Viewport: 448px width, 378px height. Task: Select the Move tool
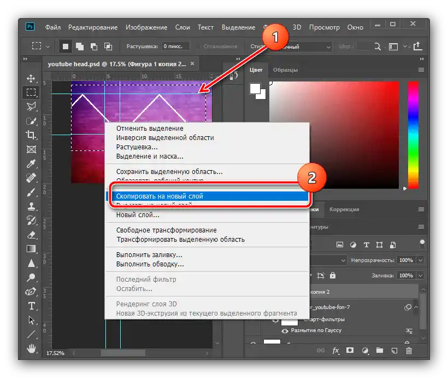31,78
